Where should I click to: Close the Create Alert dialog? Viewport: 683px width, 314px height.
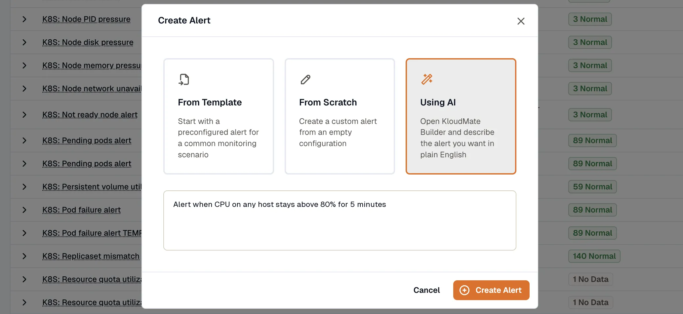tap(521, 21)
